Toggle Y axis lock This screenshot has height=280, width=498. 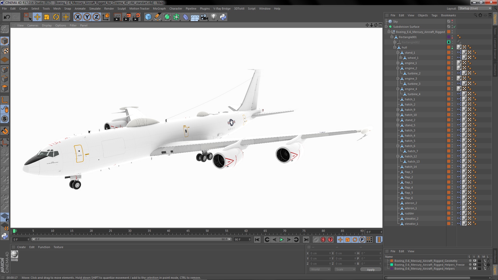(87, 17)
